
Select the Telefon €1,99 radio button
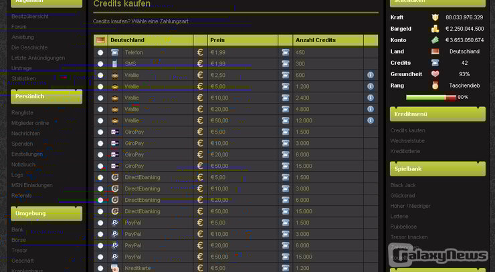100,53
